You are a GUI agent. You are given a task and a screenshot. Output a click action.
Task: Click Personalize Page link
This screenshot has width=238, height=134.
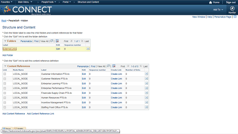click(x=223, y=17)
